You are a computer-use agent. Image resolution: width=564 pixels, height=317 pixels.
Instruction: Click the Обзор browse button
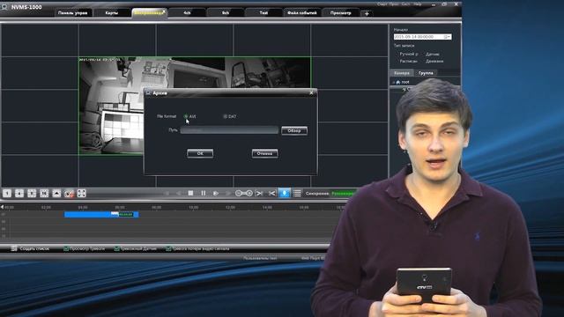(294, 130)
